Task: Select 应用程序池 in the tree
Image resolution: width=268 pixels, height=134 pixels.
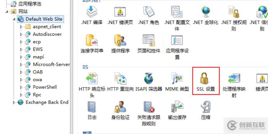Action: click(30, 4)
